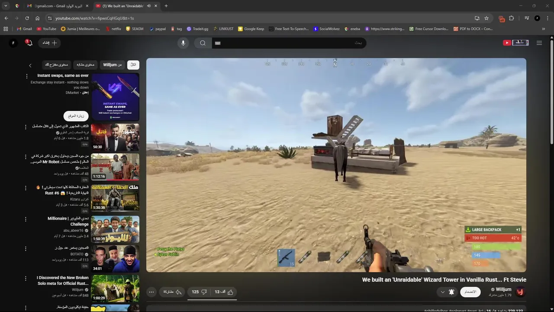Open YouTube notifications bell
Image resolution: width=554 pixels, height=312 pixels.
pyautogui.click(x=29, y=43)
